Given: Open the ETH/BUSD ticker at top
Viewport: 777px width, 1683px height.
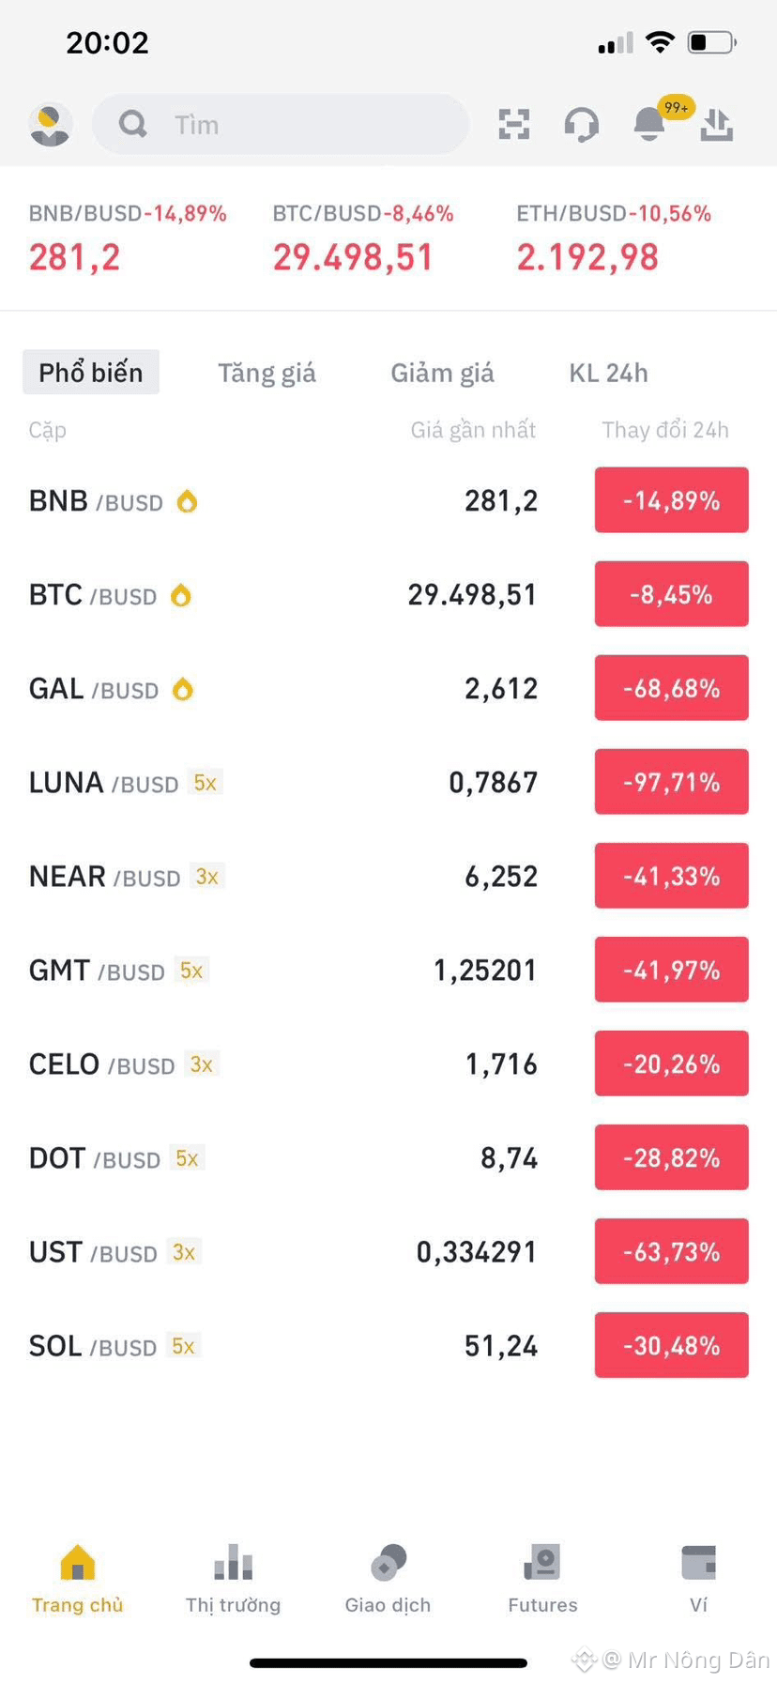Looking at the screenshot, I should (x=614, y=238).
